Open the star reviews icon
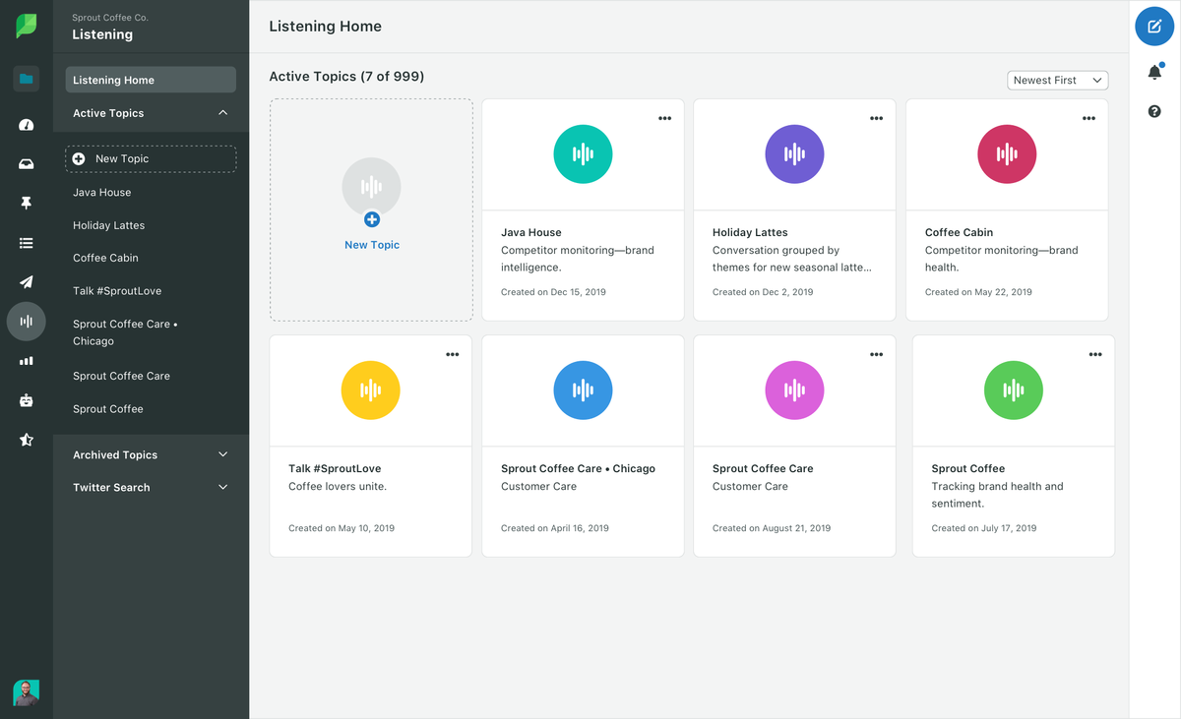Screen dimensions: 1181x719 coord(27,440)
